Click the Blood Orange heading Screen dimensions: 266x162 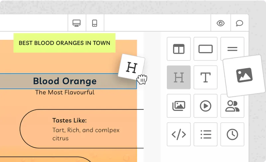(65, 81)
